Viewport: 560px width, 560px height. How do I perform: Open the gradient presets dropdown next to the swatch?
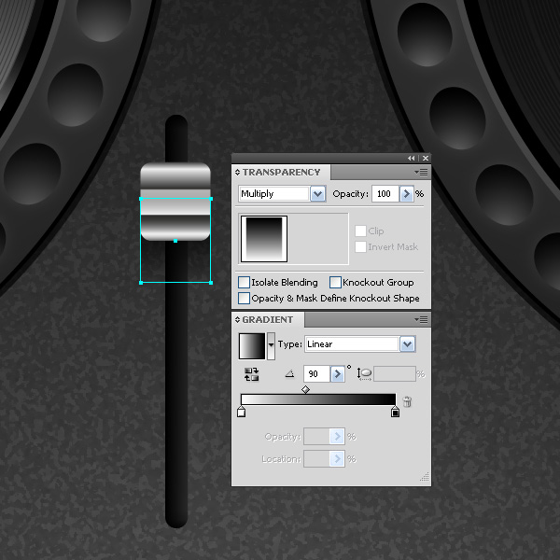(271, 345)
